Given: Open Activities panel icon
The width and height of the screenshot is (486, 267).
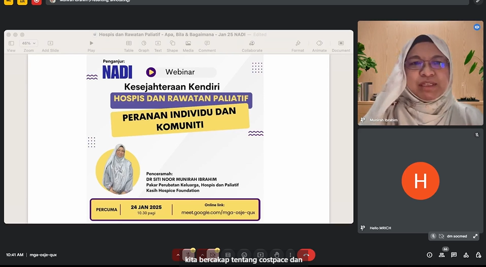Looking at the screenshot, I should (466, 255).
